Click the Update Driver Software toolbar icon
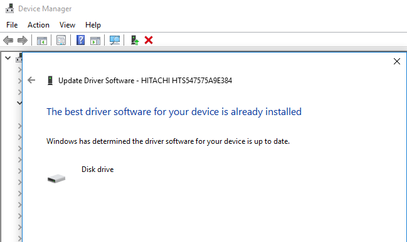Viewport: 407px width, 242px height. coord(135,41)
